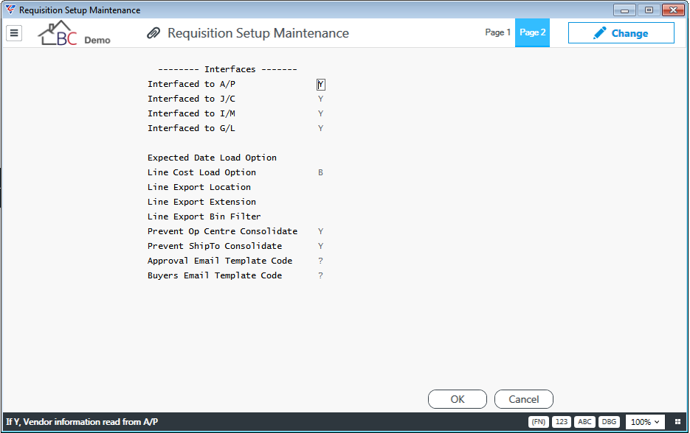690x433 pixels.
Task: Select the Page 2 tab
Action: click(533, 32)
